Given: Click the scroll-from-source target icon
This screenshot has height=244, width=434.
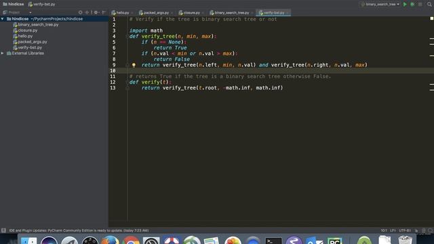Looking at the screenshot, I should (x=80, y=12).
